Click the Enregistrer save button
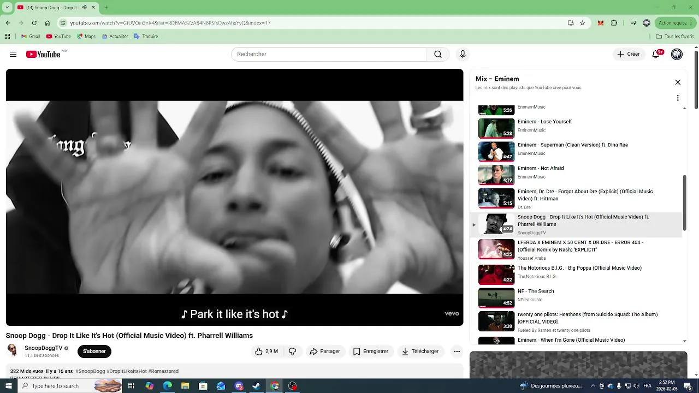 coord(371,352)
